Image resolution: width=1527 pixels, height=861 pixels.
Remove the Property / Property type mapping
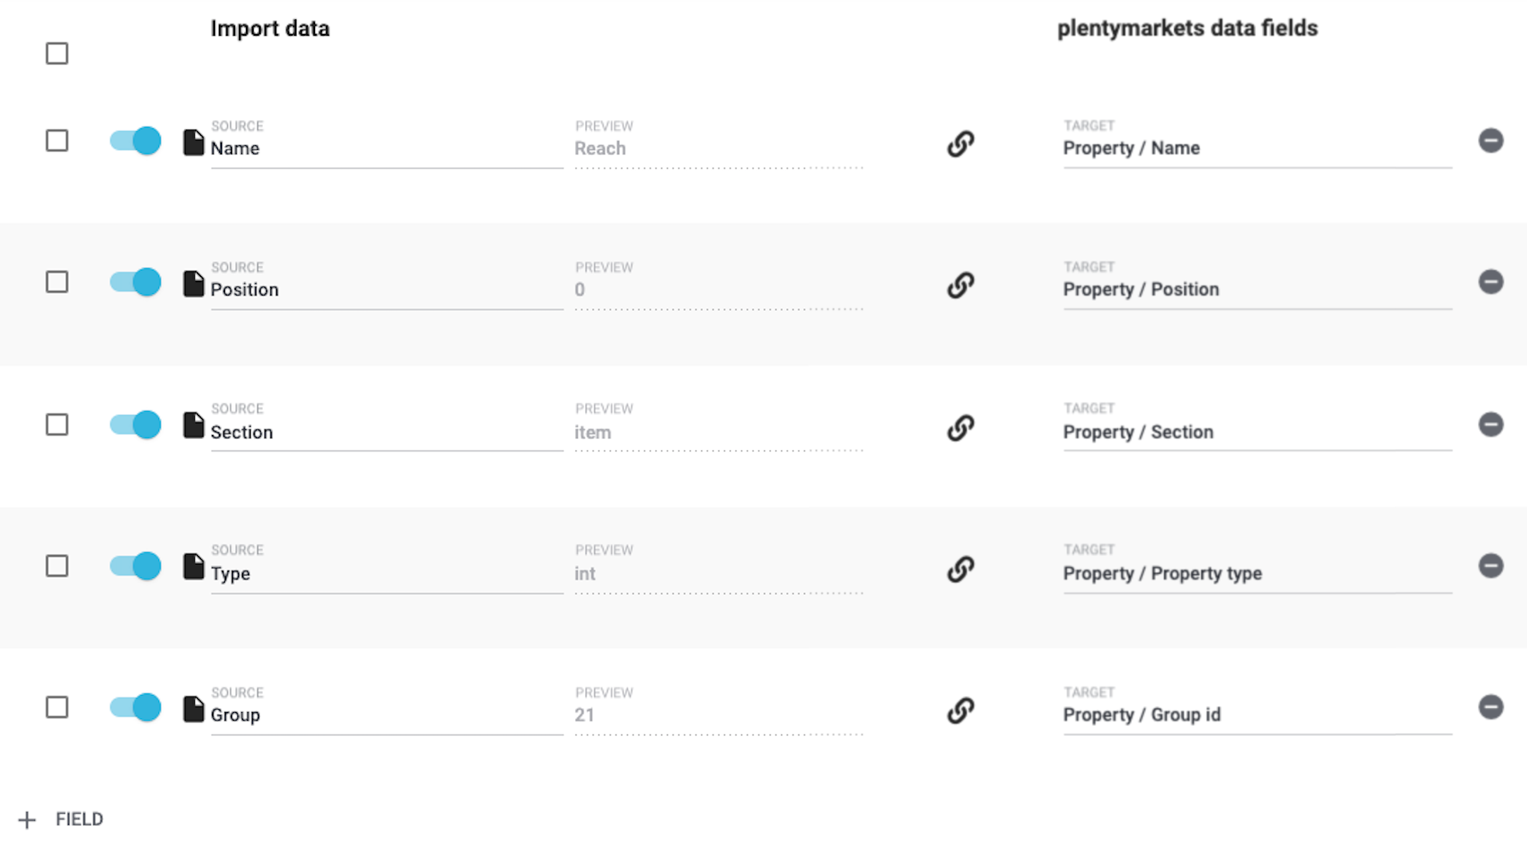[1491, 565]
